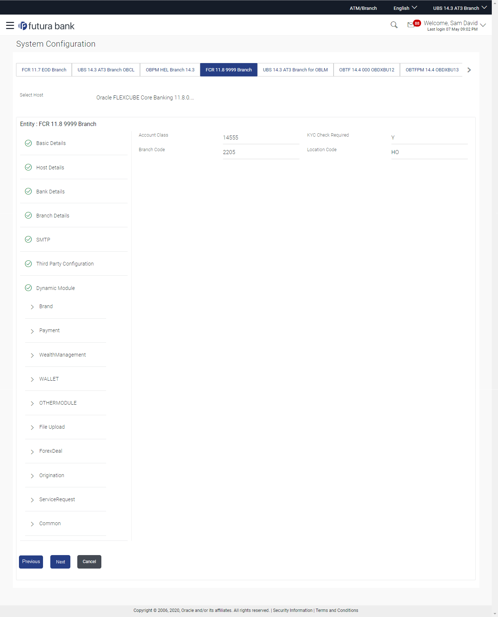Click the Next button
Image resolution: width=498 pixels, height=617 pixels.
pyautogui.click(x=61, y=562)
